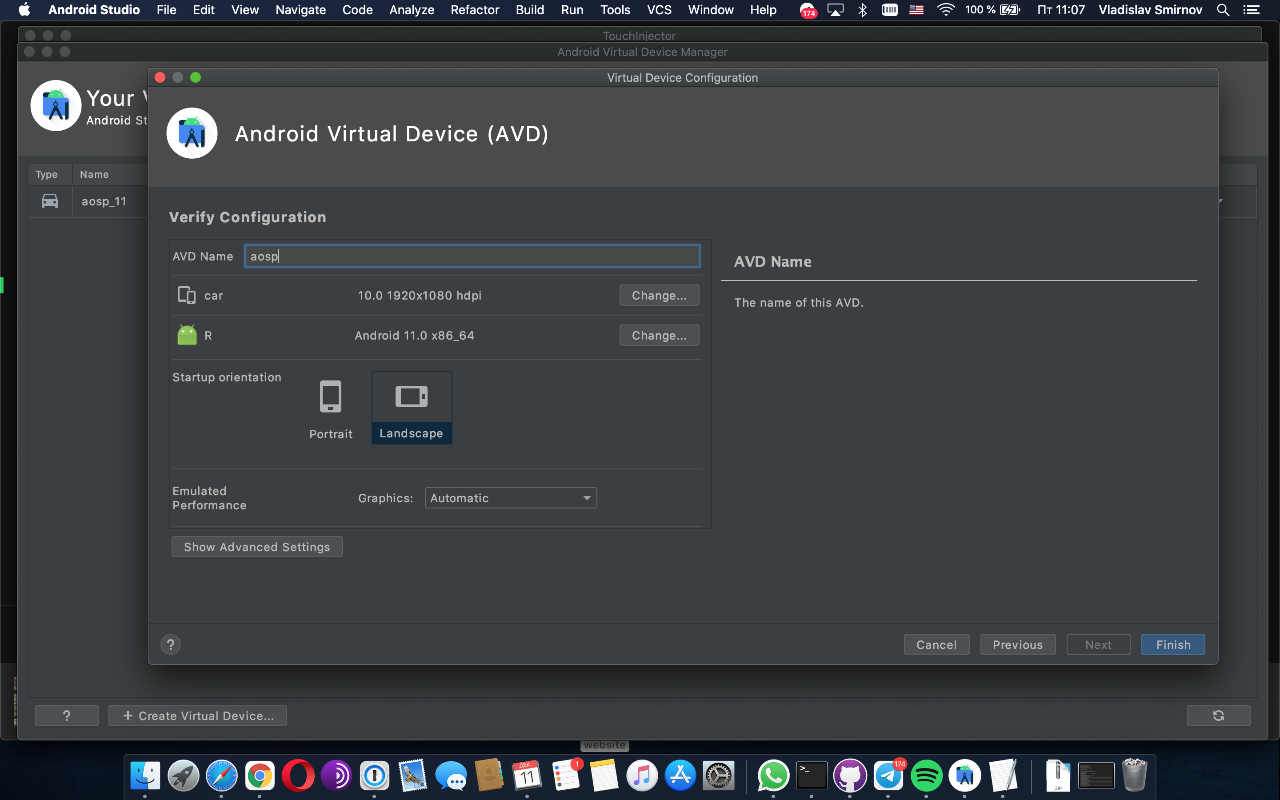Open the Tools menu
The width and height of the screenshot is (1280, 800).
click(615, 9)
